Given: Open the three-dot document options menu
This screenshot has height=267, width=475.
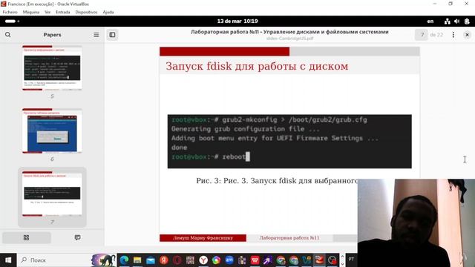Looking at the screenshot, I should click(x=453, y=35).
